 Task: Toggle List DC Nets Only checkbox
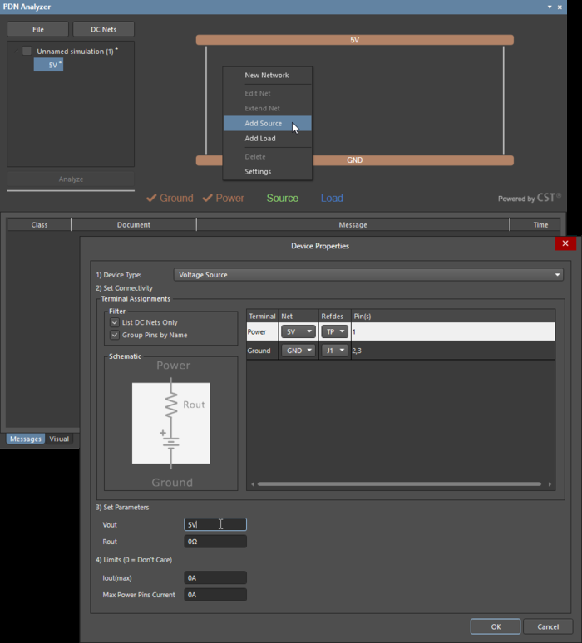point(115,322)
